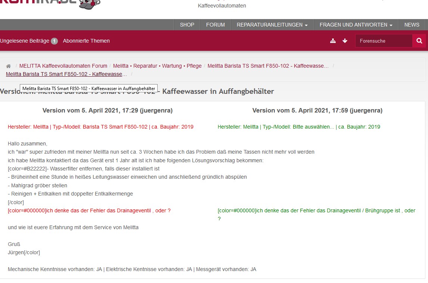Click red Drainageventil sentence in old version
This screenshot has height=283, width=428.
[x=89, y=210]
